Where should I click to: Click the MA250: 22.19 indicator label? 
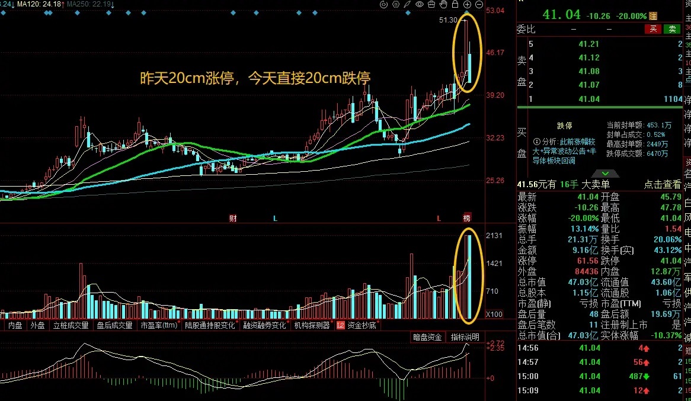tap(90, 4)
